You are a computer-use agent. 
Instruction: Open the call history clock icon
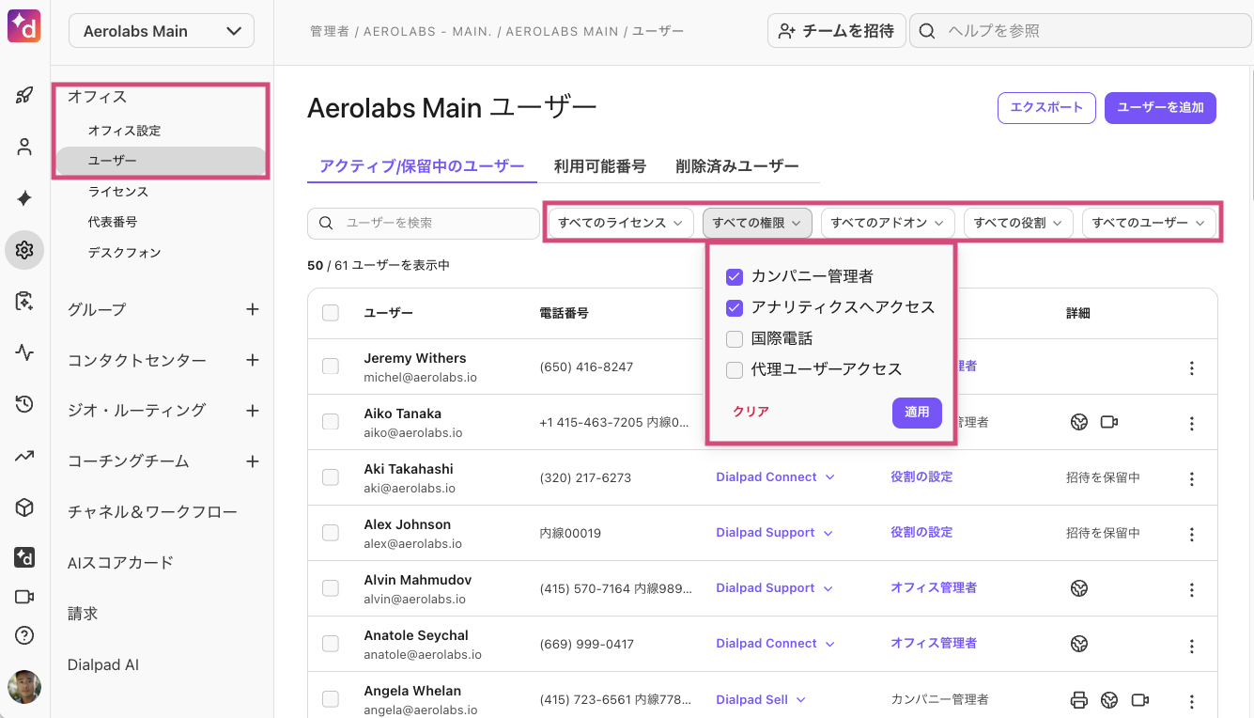24,404
